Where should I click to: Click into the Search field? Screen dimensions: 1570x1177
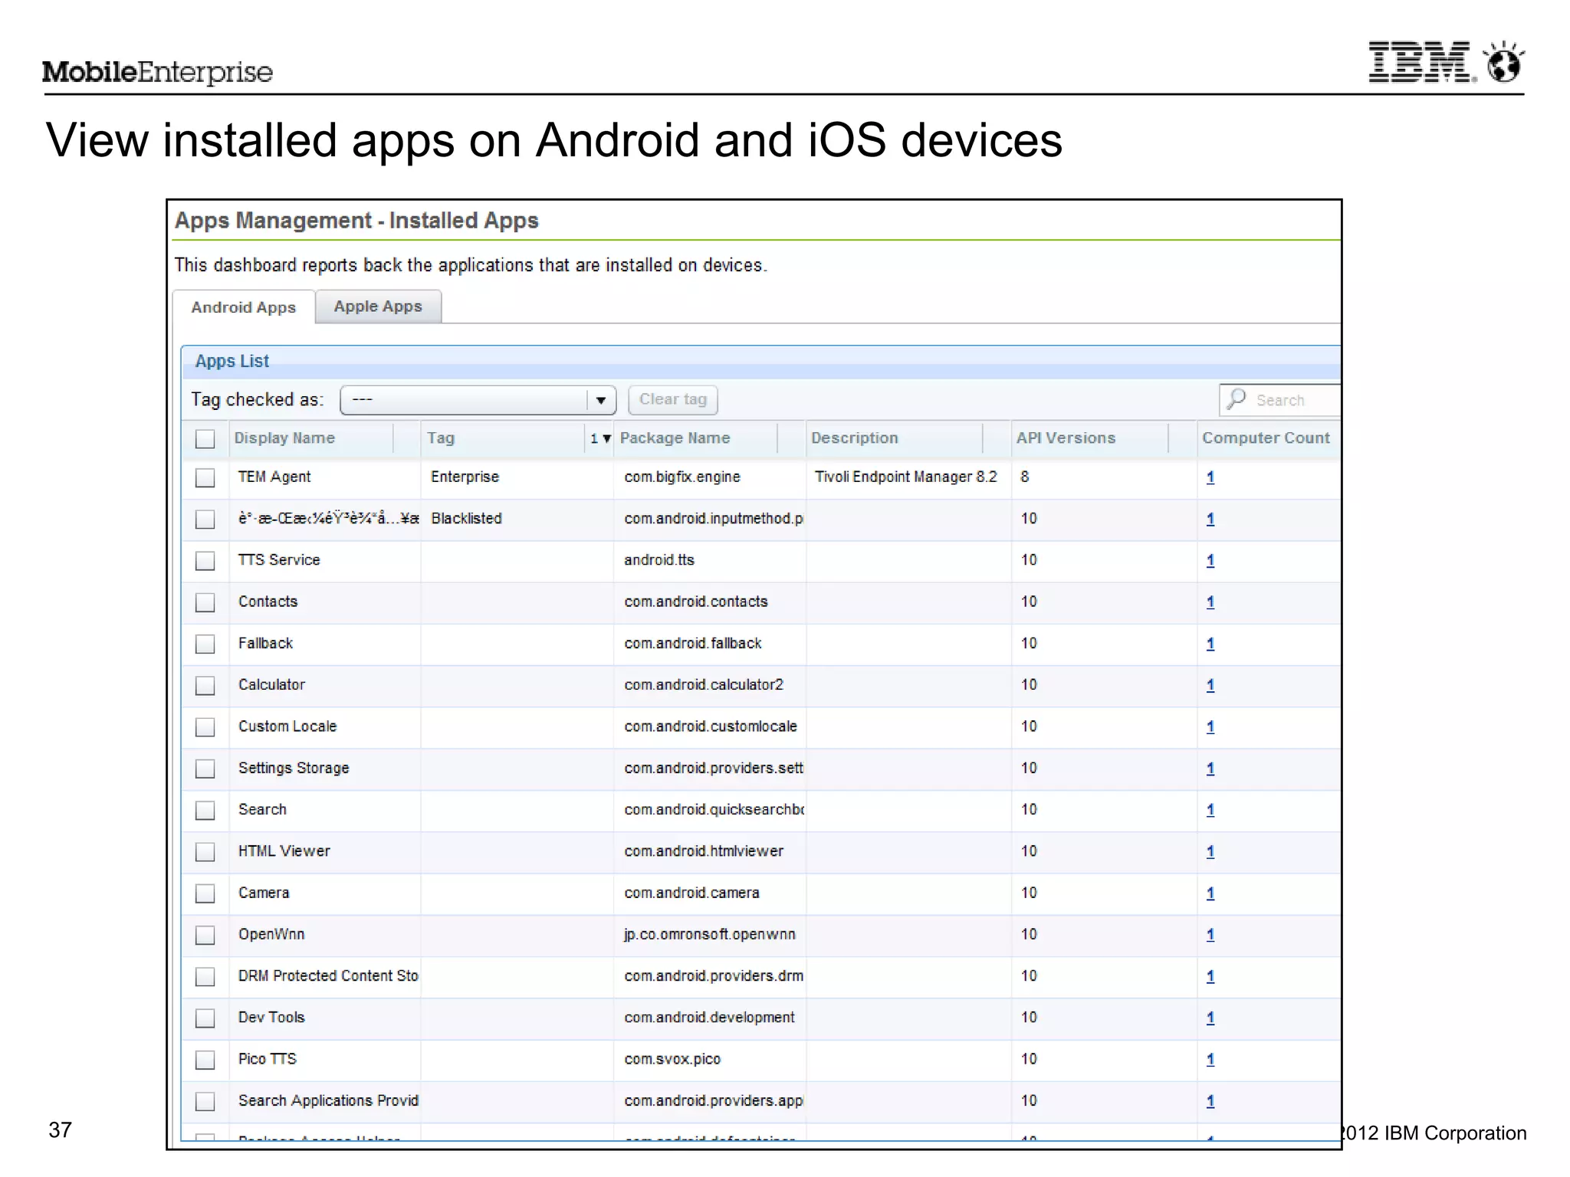(x=1280, y=400)
